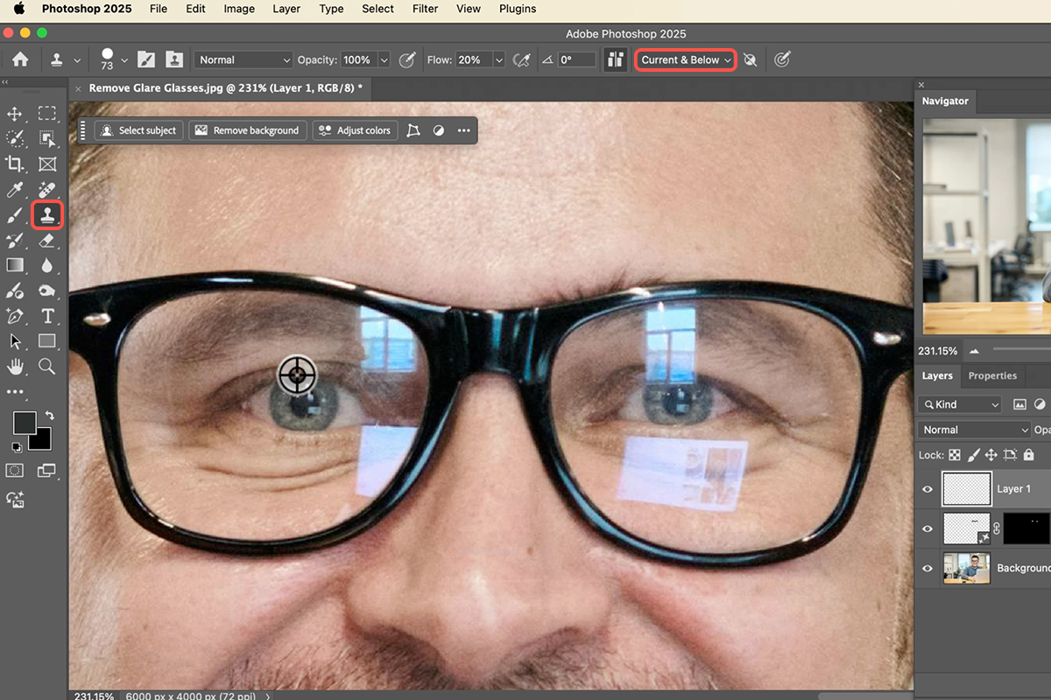Hide Layer 1 using its eye icon
1051x700 pixels.
tap(928, 489)
